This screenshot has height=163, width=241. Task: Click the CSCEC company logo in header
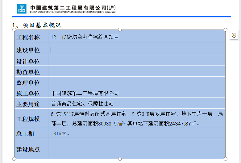[x=22, y=9]
